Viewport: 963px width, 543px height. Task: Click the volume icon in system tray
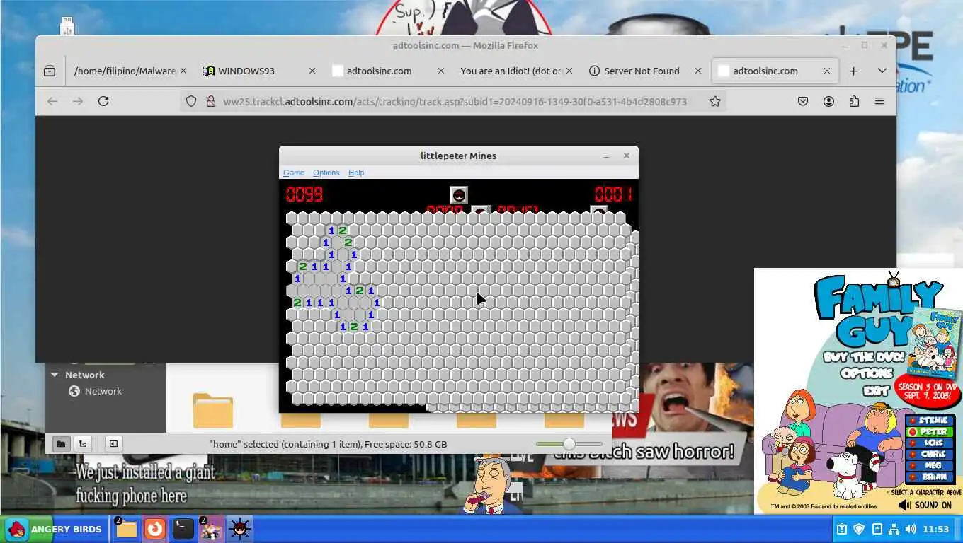911,529
